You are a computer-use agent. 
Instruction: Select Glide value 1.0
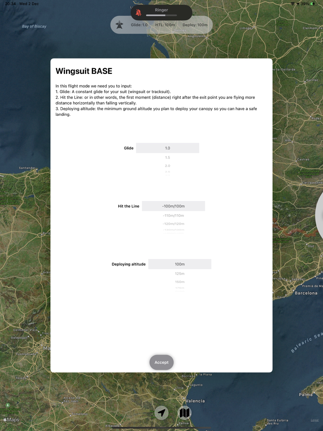point(167,148)
